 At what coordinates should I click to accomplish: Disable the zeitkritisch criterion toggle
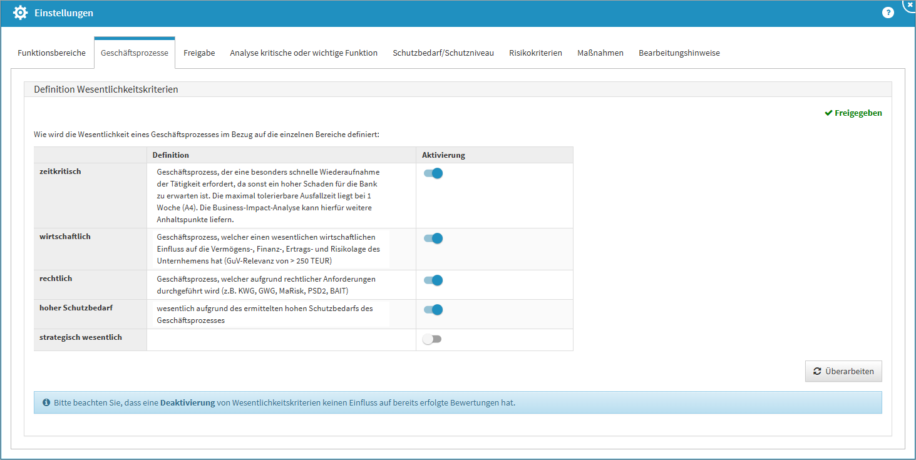433,173
